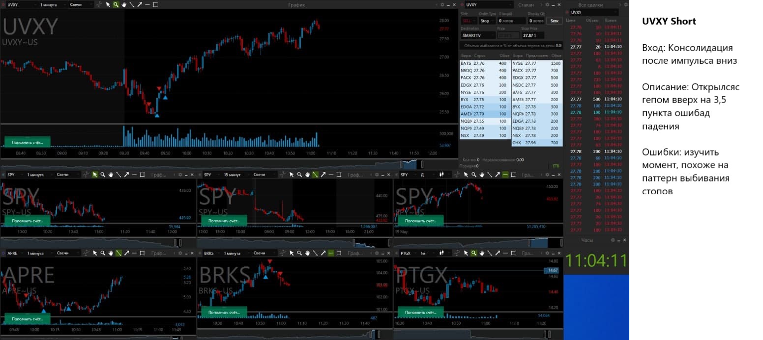Activate the zoom magnifier in UVXY chart toolbar
Image resolution: width=763 pixels, height=340 pixels.
click(116, 4)
